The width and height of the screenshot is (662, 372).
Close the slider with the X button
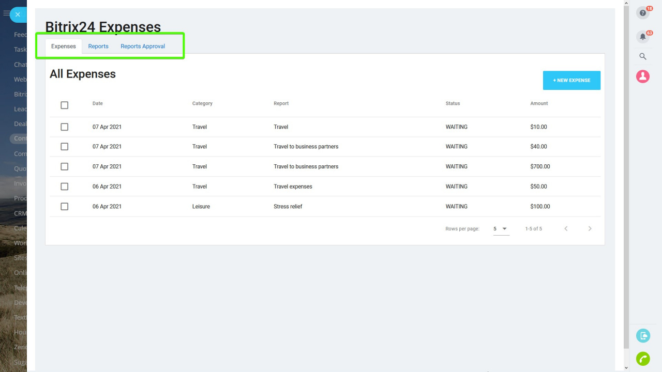(18, 14)
